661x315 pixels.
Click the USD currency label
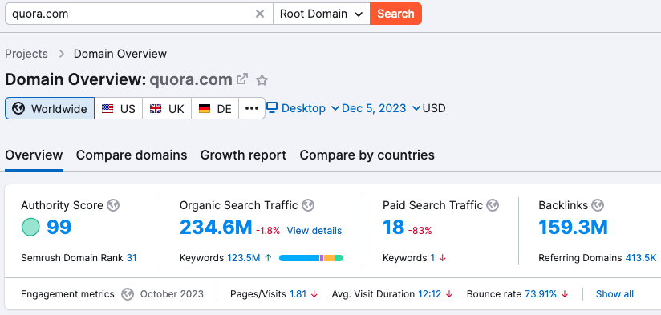pos(434,109)
